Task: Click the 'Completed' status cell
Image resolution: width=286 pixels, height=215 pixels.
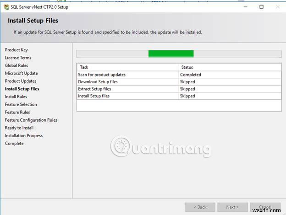Action: coord(230,75)
